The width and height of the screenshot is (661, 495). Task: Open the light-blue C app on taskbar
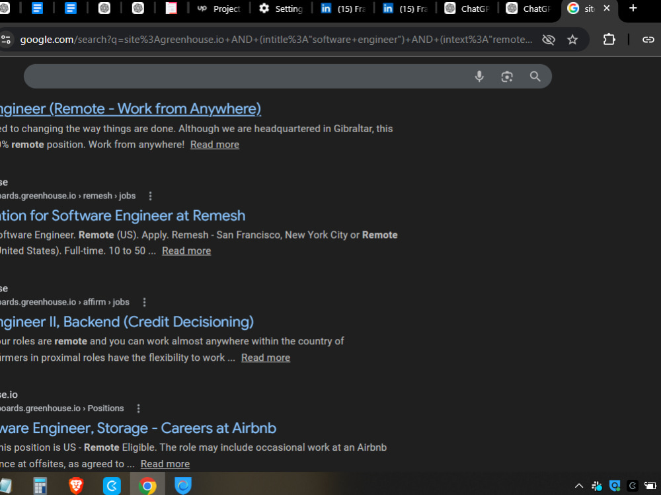coord(112,486)
